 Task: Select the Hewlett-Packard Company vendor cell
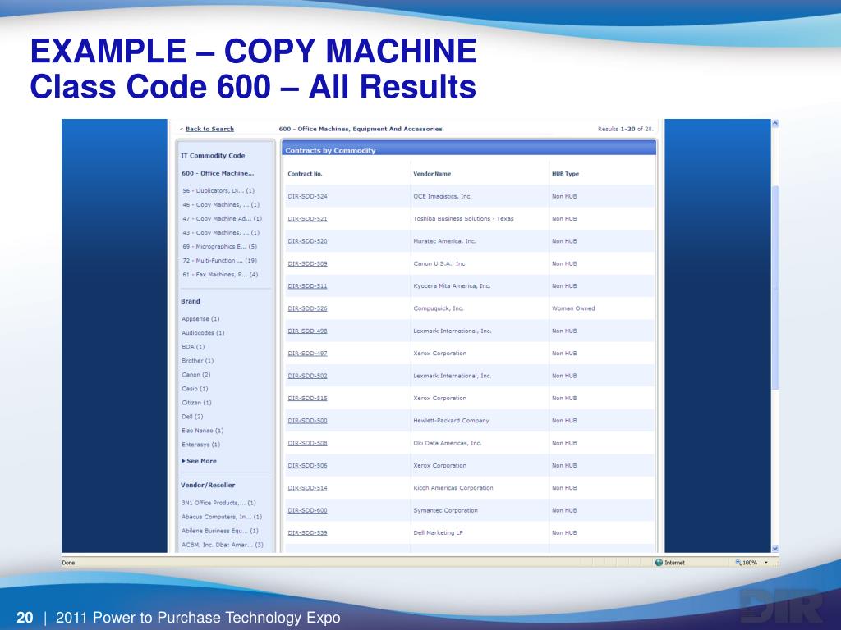[451, 421]
